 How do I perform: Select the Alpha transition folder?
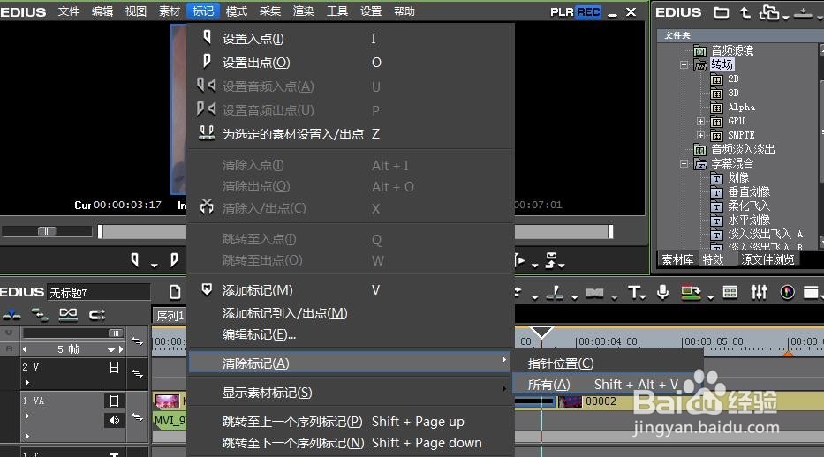pyautogui.click(x=741, y=107)
